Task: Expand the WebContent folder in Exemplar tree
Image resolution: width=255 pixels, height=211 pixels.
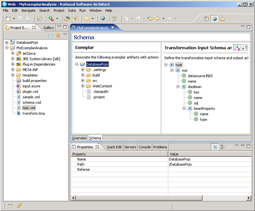Action: tap(82, 86)
